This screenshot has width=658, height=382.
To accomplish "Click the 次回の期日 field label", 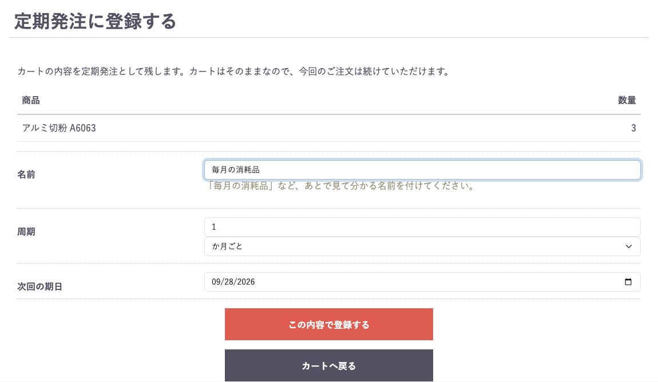I will [39, 286].
